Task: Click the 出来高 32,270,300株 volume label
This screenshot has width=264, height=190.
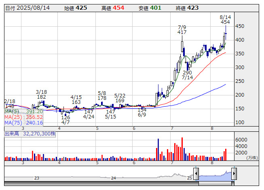Action: 30,134
